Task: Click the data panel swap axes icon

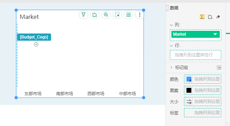Action: pos(210,17)
